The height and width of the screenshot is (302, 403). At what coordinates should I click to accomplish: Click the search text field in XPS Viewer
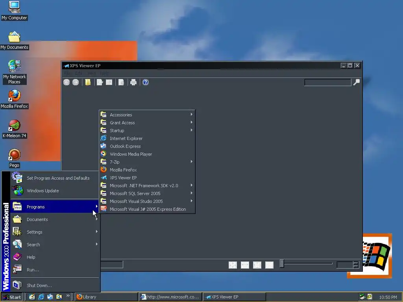pyautogui.click(x=328, y=83)
